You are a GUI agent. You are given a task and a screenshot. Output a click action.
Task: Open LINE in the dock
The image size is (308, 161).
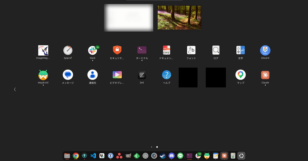point(180,156)
